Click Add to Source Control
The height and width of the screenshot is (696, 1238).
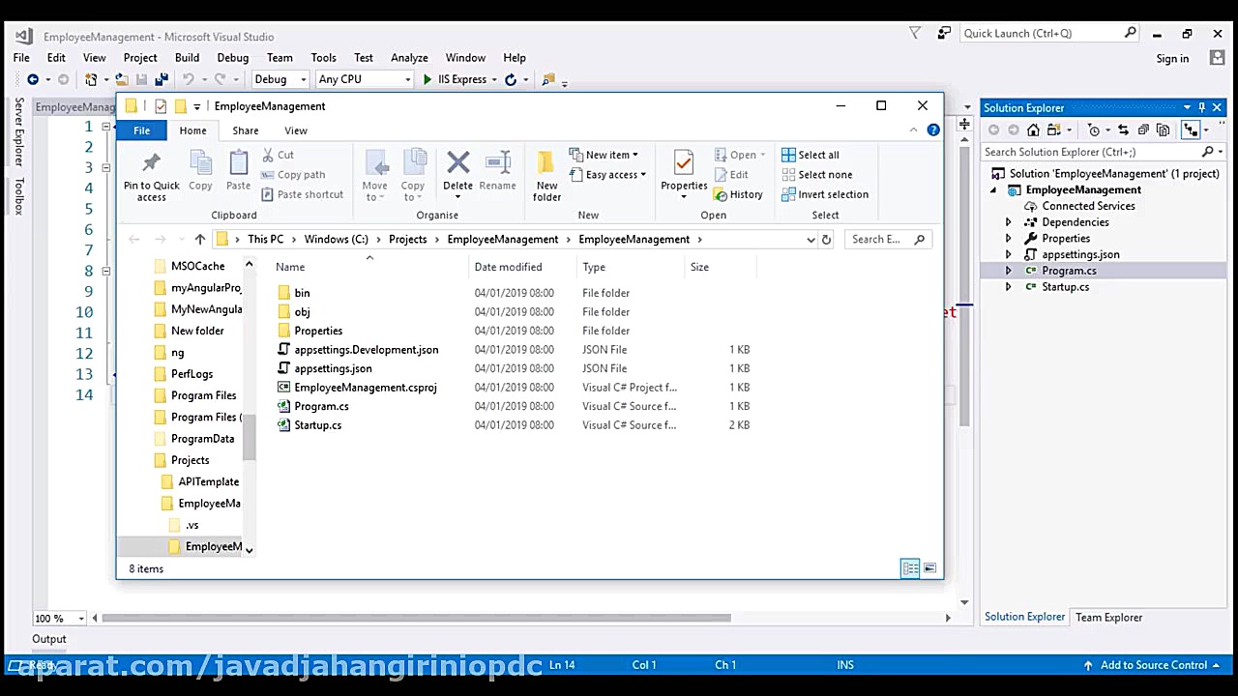click(x=1154, y=665)
